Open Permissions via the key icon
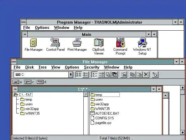 [x=155, y=75]
